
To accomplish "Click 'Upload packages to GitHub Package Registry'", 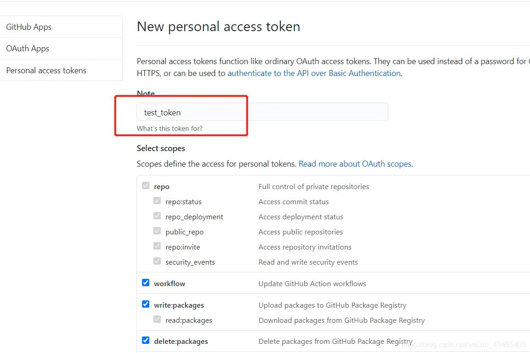I will click(332, 305).
